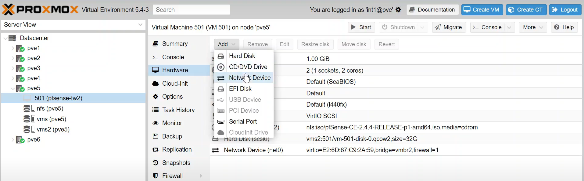Open the Console side tab

pyautogui.click(x=179, y=57)
